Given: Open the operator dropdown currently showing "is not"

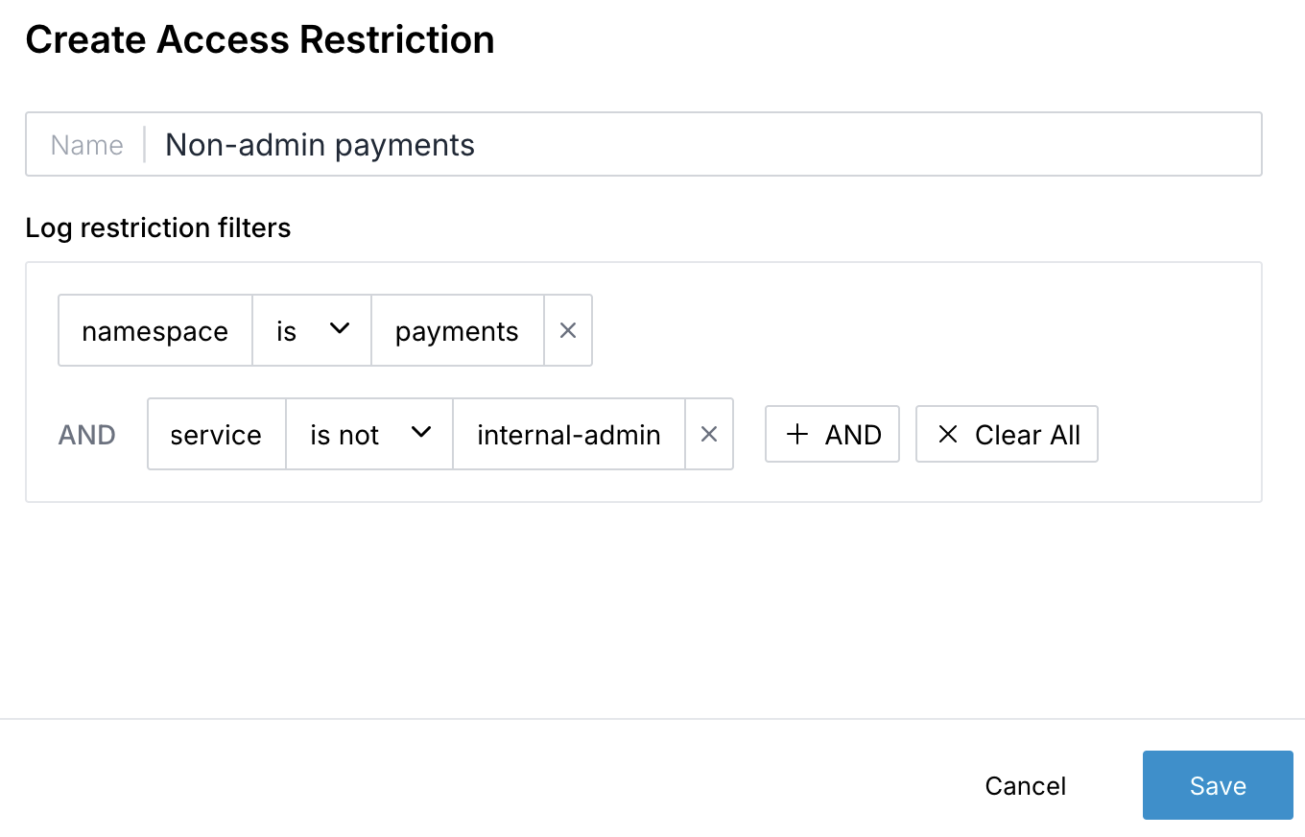Looking at the screenshot, I should coord(368,434).
